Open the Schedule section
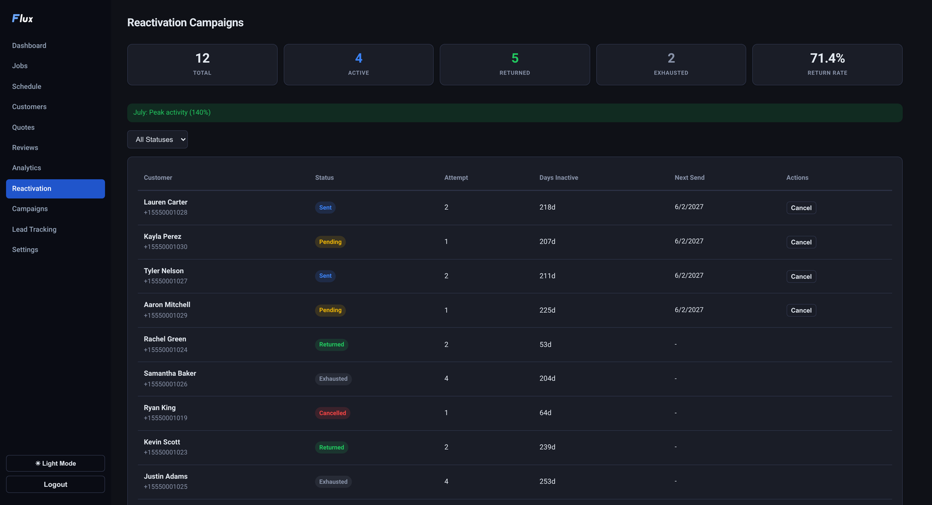932x505 pixels. tap(55, 86)
